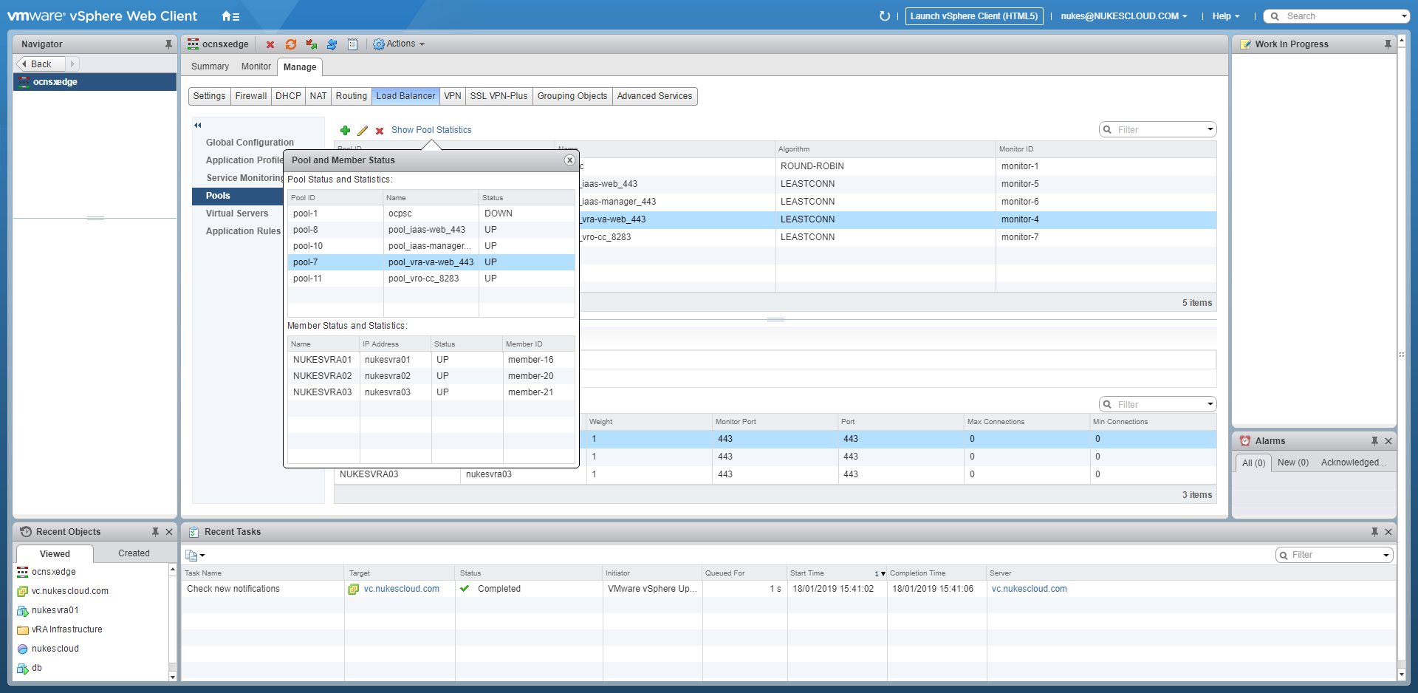Select Virtual Servers in side menu
The width and height of the screenshot is (1418, 693).
click(237, 214)
